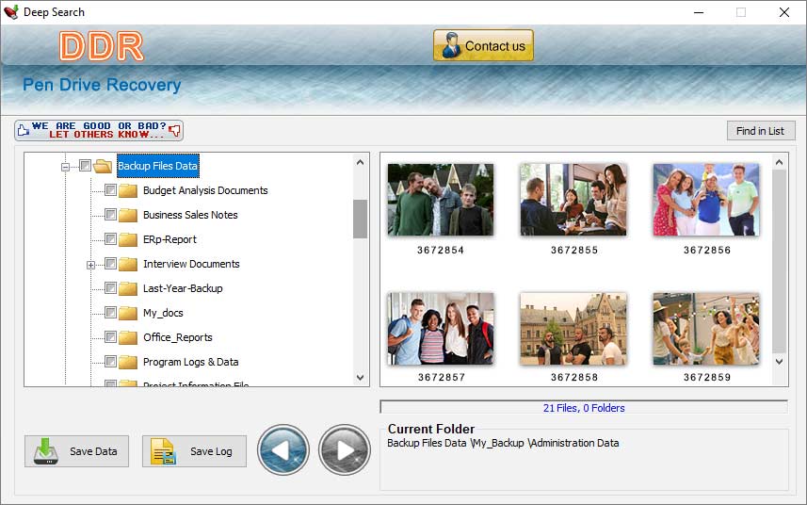Click the thumbs-up icon in feedback banner
The width and height of the screenshot is (807, 505).
(23, 130)
